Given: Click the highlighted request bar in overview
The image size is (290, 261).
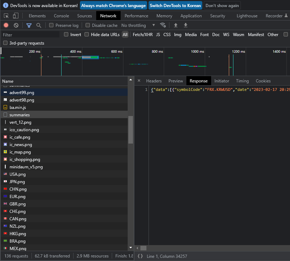Looking at the screenshot, I should click(x=91, y=57).
